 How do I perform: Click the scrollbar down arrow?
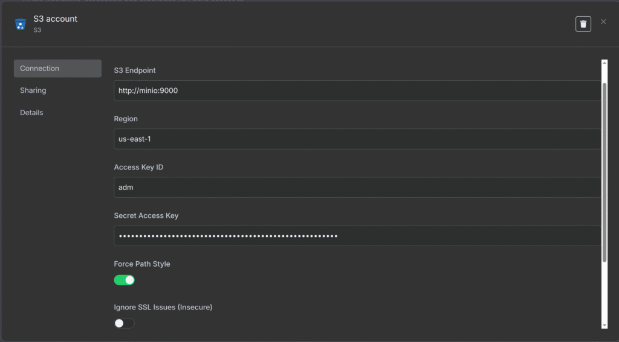click(x=604, y=326)
